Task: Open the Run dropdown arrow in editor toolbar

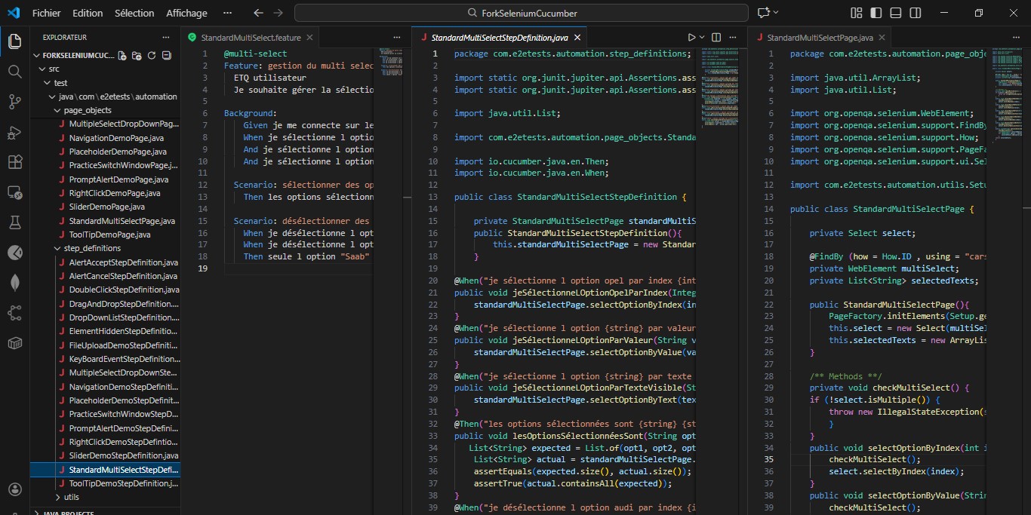Action: point(702,38)
